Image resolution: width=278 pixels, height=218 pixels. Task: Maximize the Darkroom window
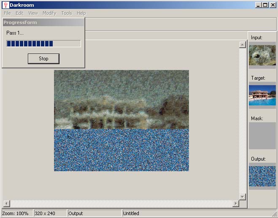tap(265, 5)
